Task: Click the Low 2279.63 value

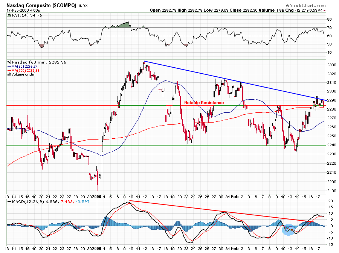Action: [x=216, y=11]
